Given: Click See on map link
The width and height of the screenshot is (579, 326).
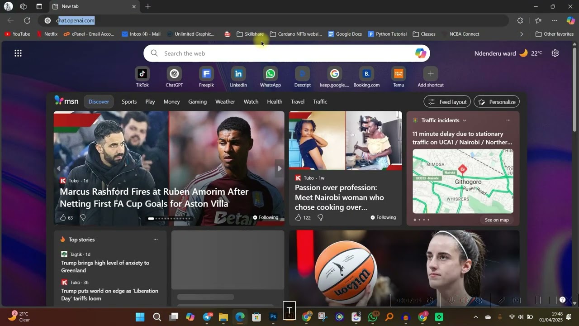Looking at the screenshot, I should (x=497, y=220).
